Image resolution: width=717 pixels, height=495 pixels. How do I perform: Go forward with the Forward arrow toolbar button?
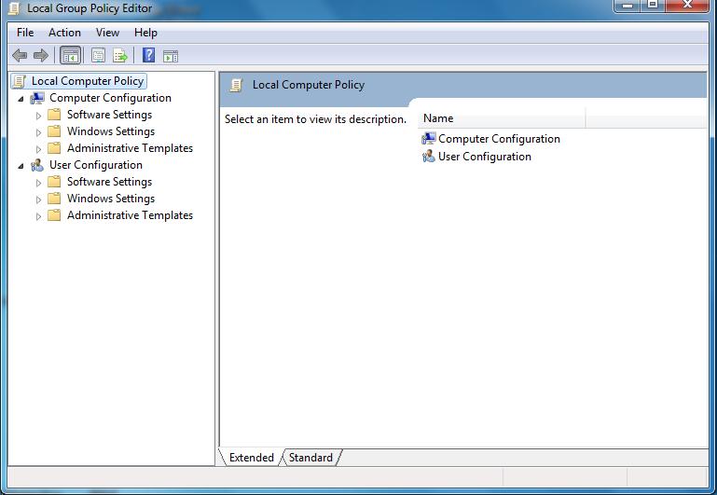41,56
